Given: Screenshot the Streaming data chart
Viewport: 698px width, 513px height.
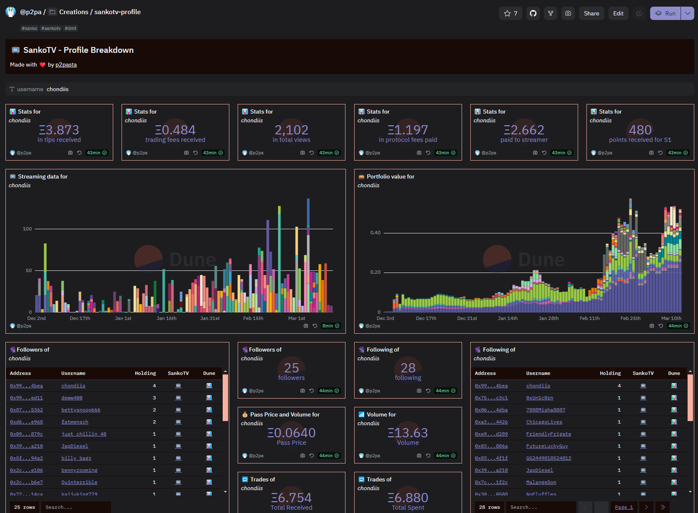Looking at the screenshot, I should point(306,326).
